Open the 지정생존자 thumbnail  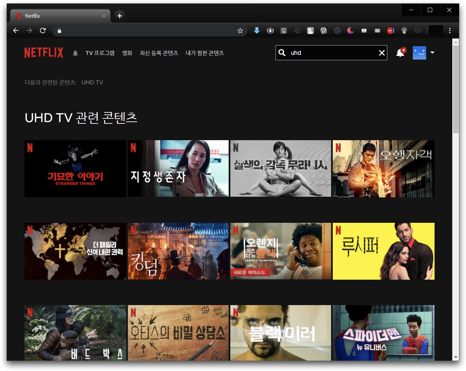[x=178, y=168]
